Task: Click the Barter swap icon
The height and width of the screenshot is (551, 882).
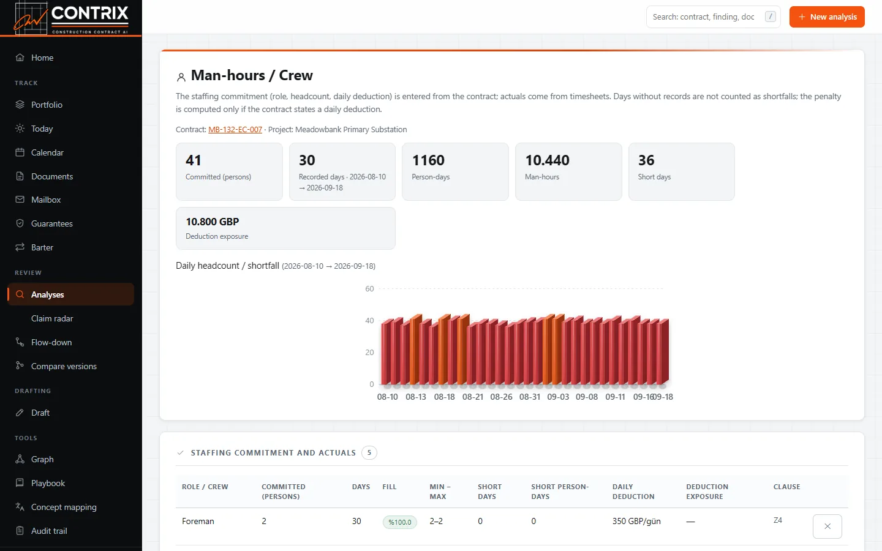Action: tap(20, 247)
